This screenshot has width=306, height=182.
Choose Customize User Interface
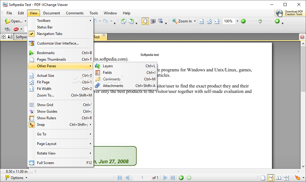coord(61,43)
